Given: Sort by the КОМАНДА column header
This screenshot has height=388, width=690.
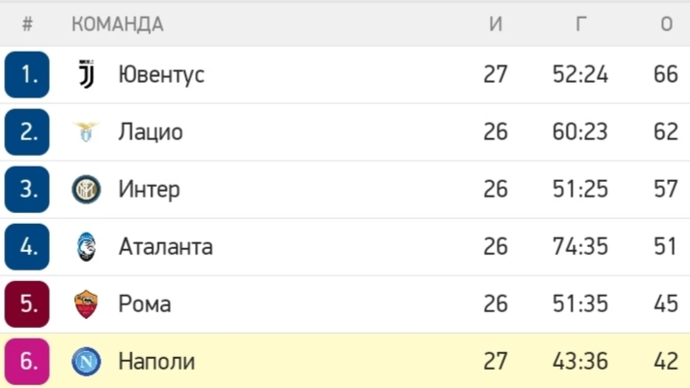Looking at the screenshot, I should [117, 24].
